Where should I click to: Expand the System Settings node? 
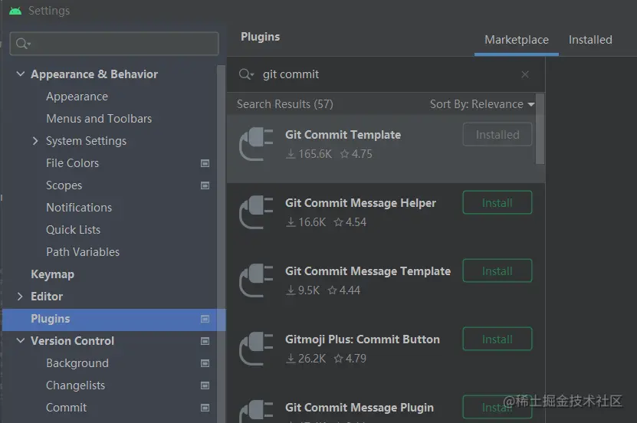(x=35, y=141)
